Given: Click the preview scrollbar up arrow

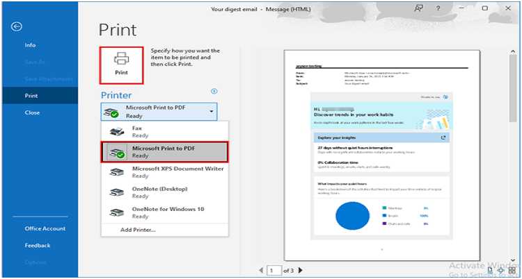Looking at the screenshot, I should [513, 51].
